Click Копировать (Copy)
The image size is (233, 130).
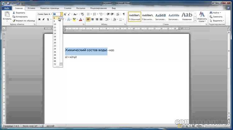(x=20, y=17)
